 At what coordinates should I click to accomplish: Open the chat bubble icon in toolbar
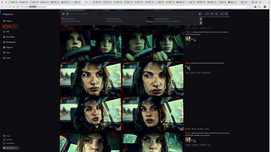(216, 14)
